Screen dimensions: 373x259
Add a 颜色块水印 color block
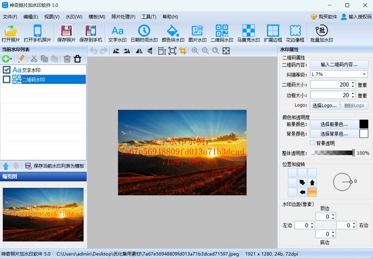pos(173,34)
